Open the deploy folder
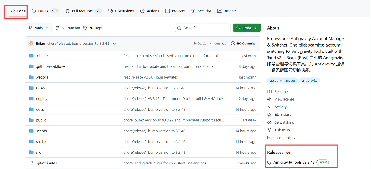Screen dimensions: 371x169 42,99
